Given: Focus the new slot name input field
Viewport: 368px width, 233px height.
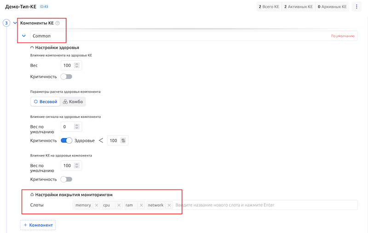Looking at the screenshot, I should coord(264,205).
